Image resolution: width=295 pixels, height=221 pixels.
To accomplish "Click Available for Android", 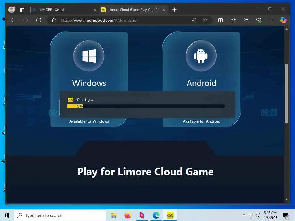I will (201, 121).
